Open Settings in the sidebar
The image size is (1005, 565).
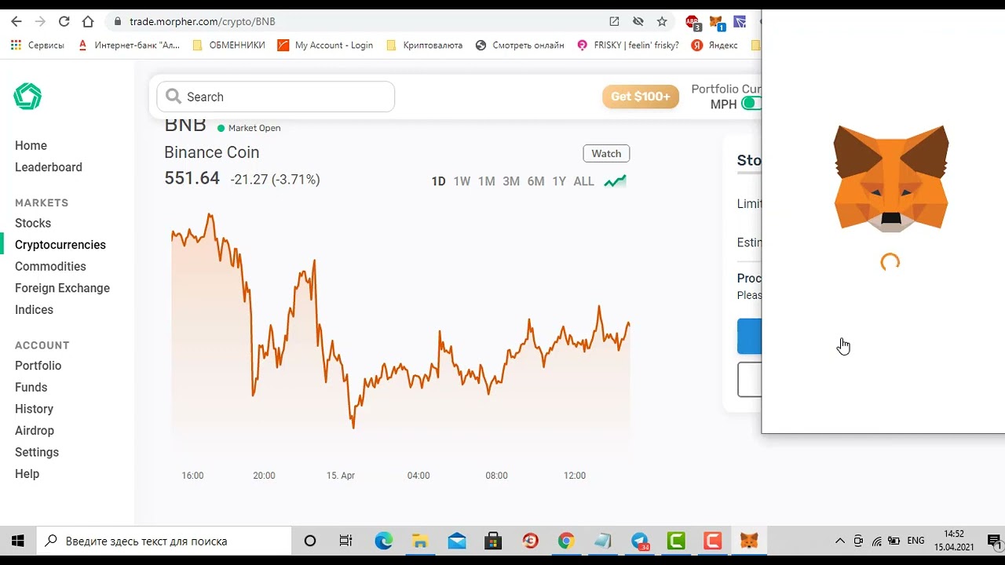click(x=37, y=452)
